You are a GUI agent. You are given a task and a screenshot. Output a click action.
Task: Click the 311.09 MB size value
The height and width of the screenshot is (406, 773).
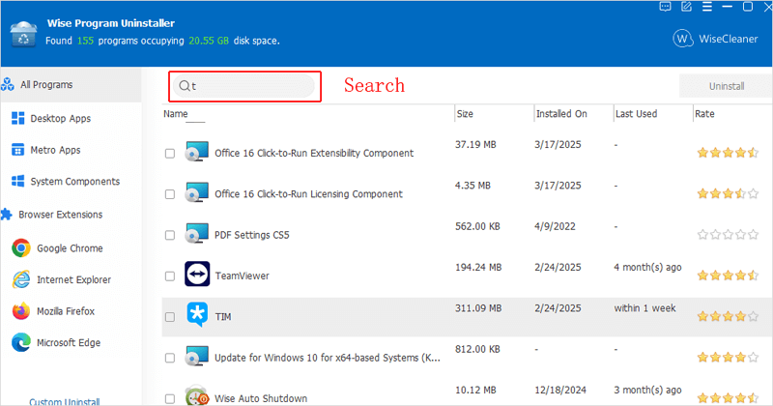coord(478,308)
